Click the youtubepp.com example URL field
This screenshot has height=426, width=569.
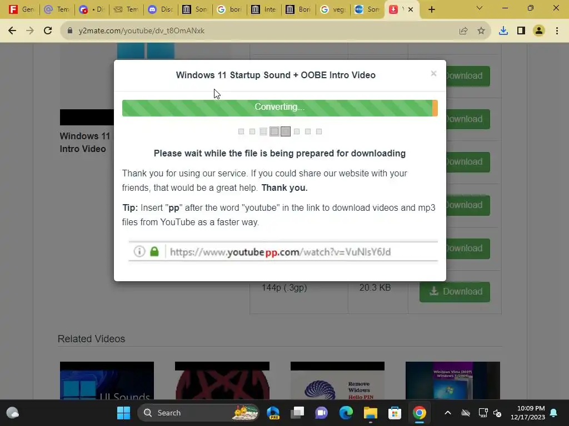pyautogui.click(x=283, y=251)
